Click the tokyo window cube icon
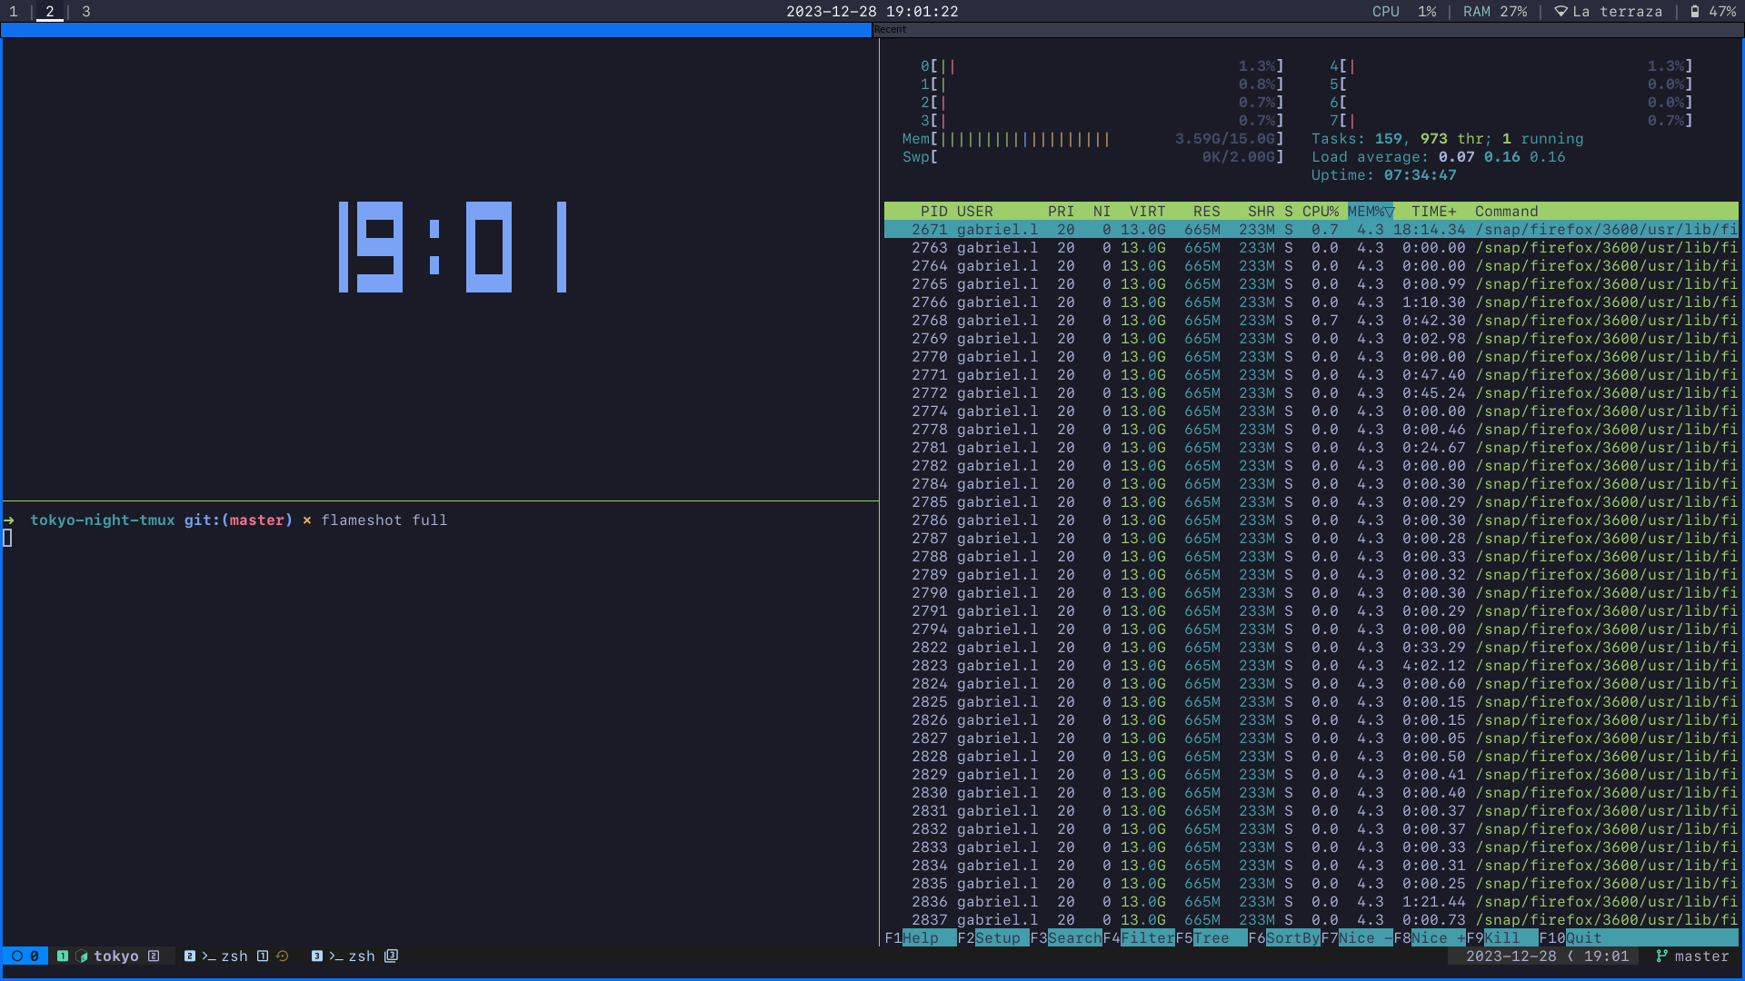This screenshot has width=1745, height=981. point(82,956)
